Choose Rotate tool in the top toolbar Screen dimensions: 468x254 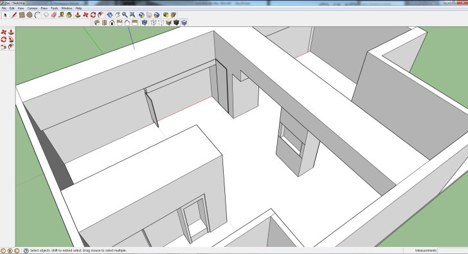[x=93, y=15]
